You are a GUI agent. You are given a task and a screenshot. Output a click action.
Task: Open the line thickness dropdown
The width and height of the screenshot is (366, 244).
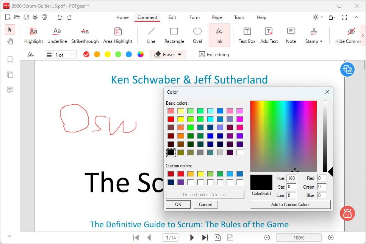[61, 55]
